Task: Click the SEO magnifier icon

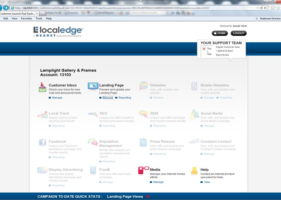Action: [x=93, y=114]
